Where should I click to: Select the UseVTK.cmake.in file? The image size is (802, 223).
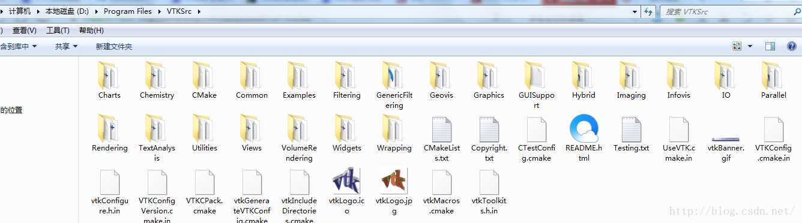tap(678, 138)
